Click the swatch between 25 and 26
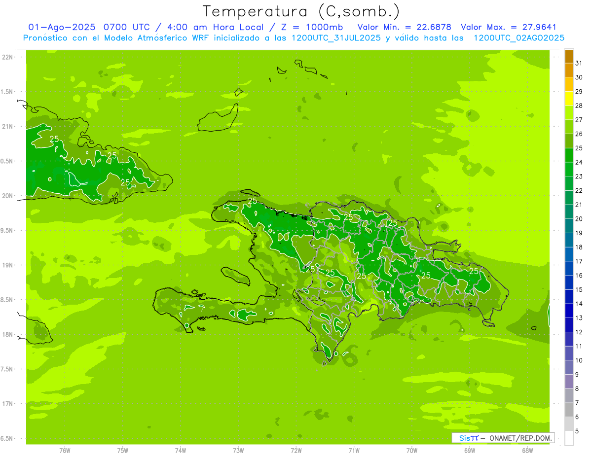Viewport: 592px width, 457px height. coord(569,141)
